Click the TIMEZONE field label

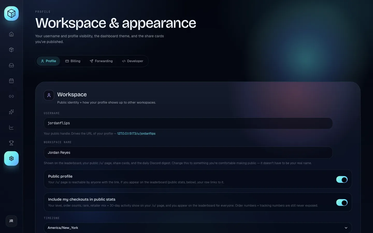(x=52, y=218)
